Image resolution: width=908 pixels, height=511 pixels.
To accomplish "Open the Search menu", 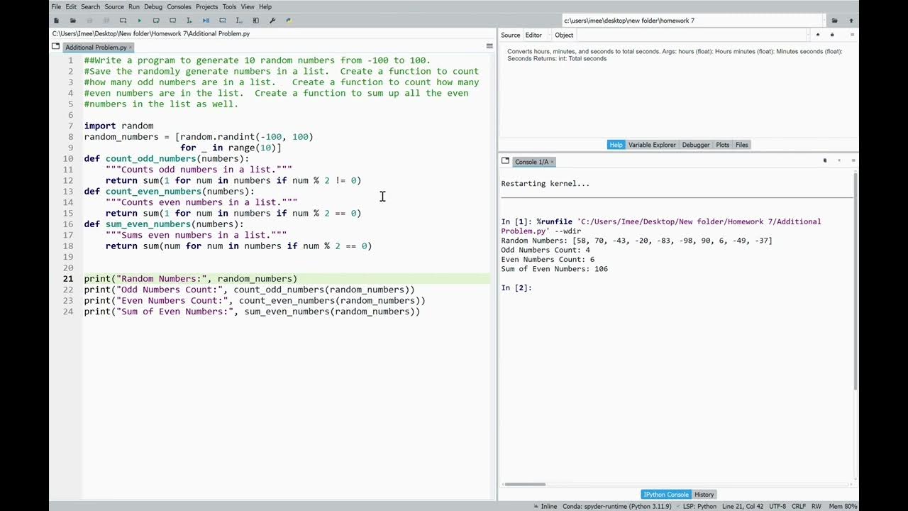I will pyautogui.click(x=90, y=6).
